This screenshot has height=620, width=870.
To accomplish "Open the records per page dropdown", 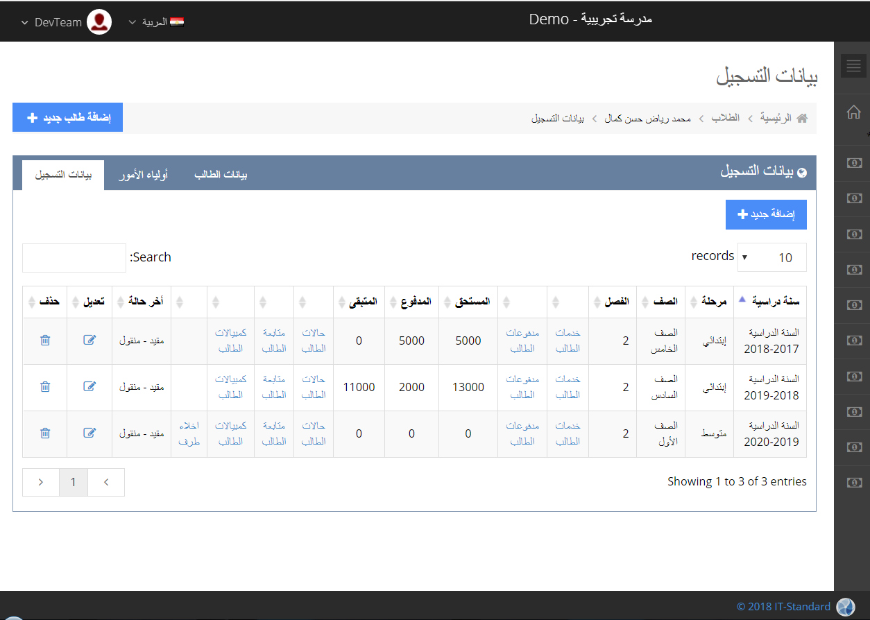I will [x=771, y=257].
